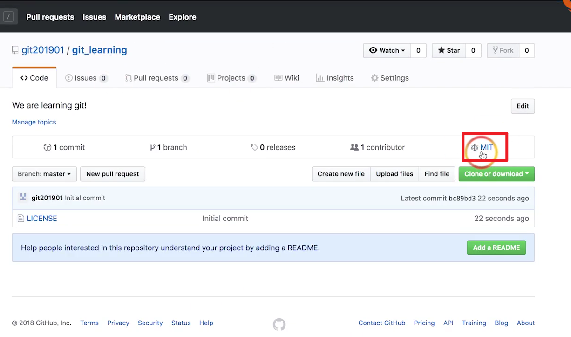The width and height of the screenshot is (571, 337).
Task: Click Add a README button
Action: pyautogui.click(x=496, y=248)
